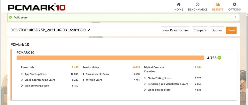The height and width of the screenshot is (105, 248).
Task: Select the Essentials heading
Action: (28, 67)
